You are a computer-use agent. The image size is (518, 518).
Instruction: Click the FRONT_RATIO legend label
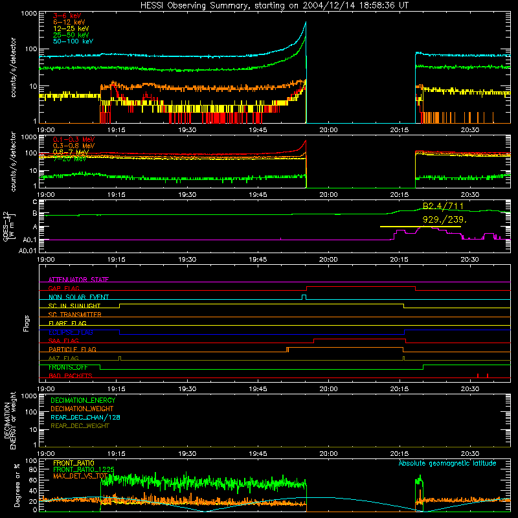click(x=74, y=463)
